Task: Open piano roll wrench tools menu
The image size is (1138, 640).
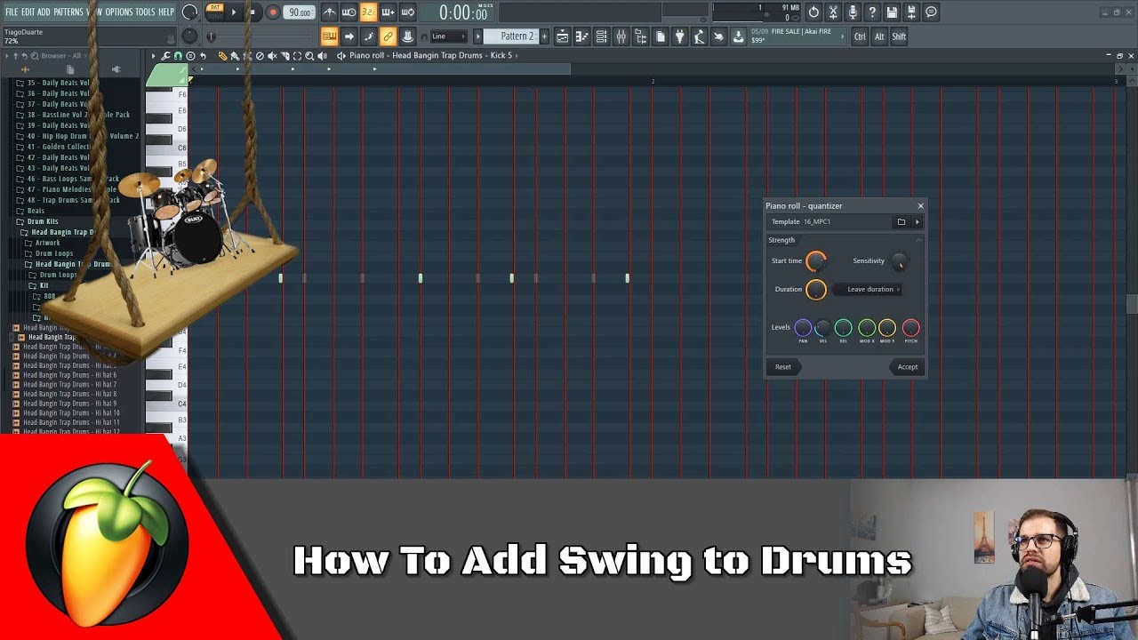Action: click(x=166, y=56)
